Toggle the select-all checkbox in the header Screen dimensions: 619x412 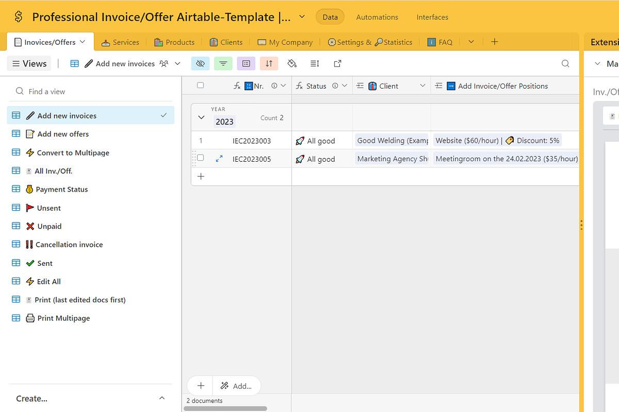[x=201, y=85]
